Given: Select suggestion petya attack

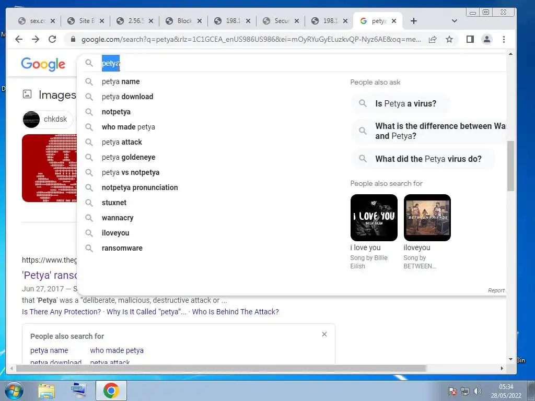Looking at the screenshot, I should pos(122,142).
